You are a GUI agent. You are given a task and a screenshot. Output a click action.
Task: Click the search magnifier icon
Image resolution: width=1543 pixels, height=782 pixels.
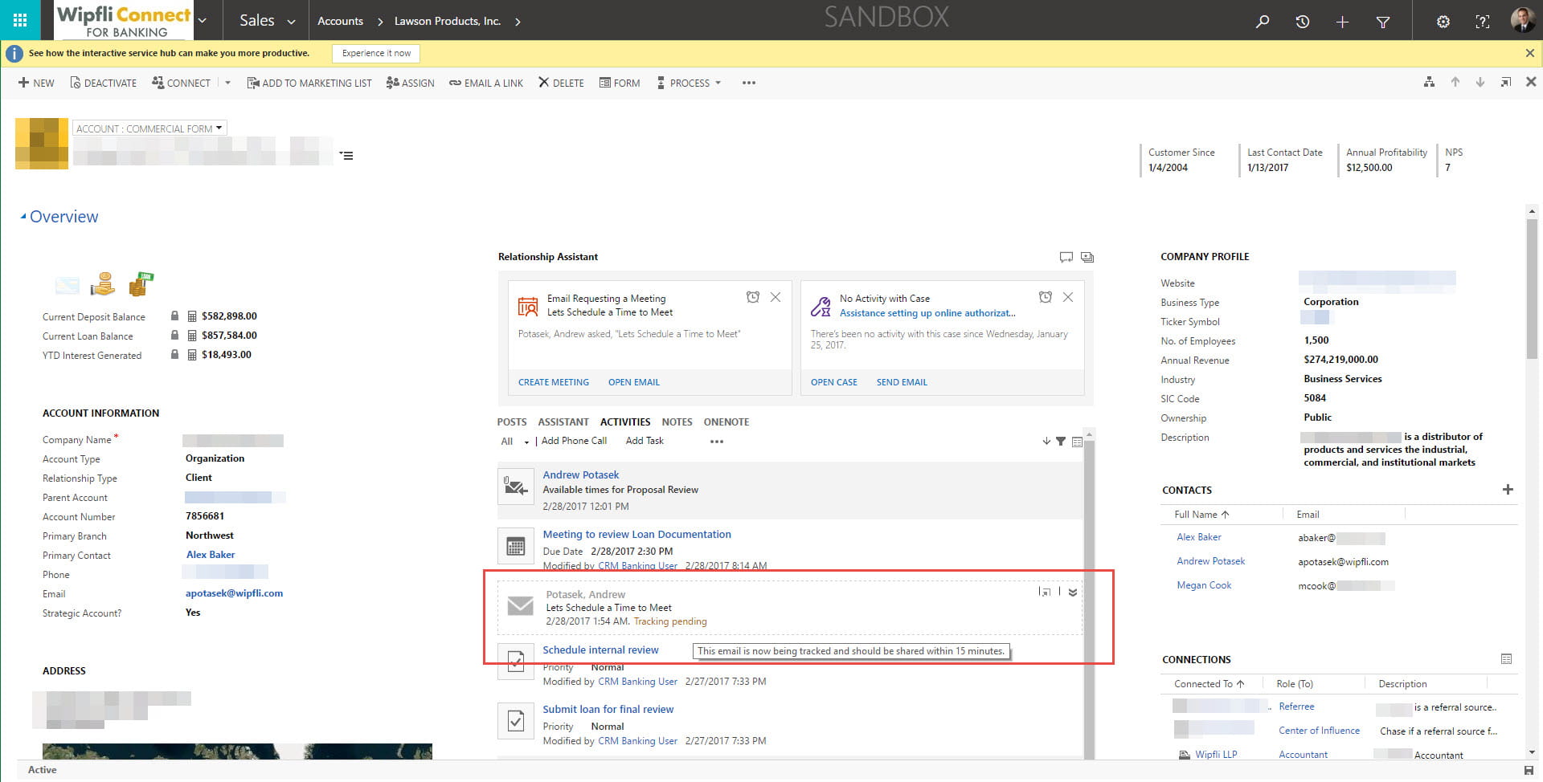(x=1263, y=22)
